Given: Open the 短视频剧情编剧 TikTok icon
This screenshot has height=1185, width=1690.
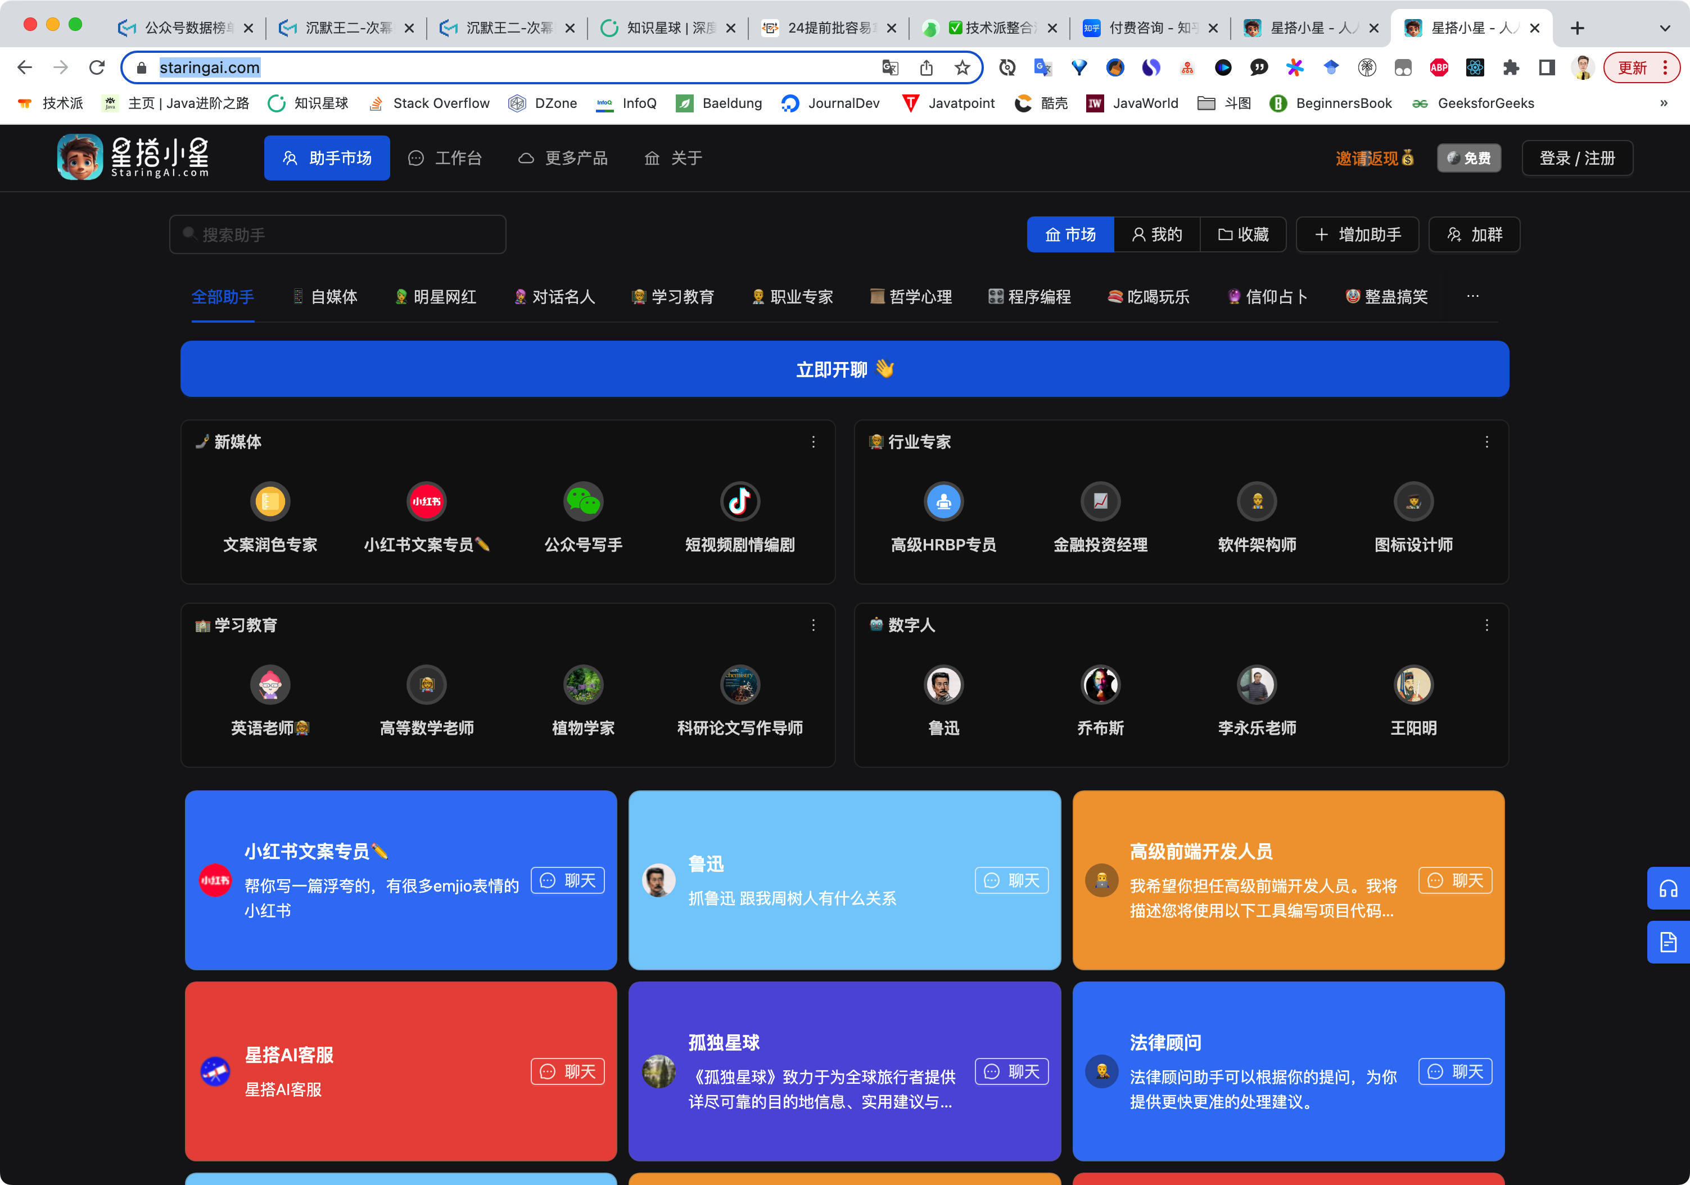Looking at the screenshot, I should point(739,502).
